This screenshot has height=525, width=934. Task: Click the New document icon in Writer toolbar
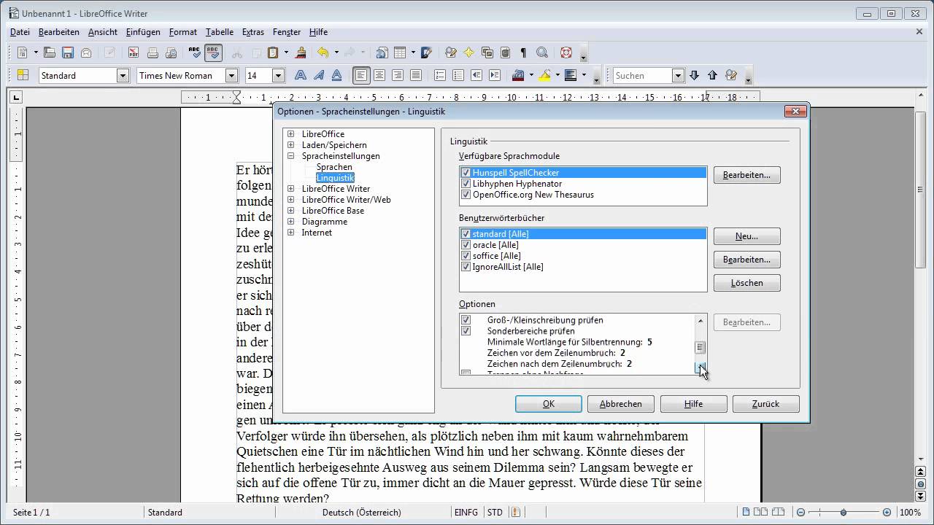(x=22, y=52)
